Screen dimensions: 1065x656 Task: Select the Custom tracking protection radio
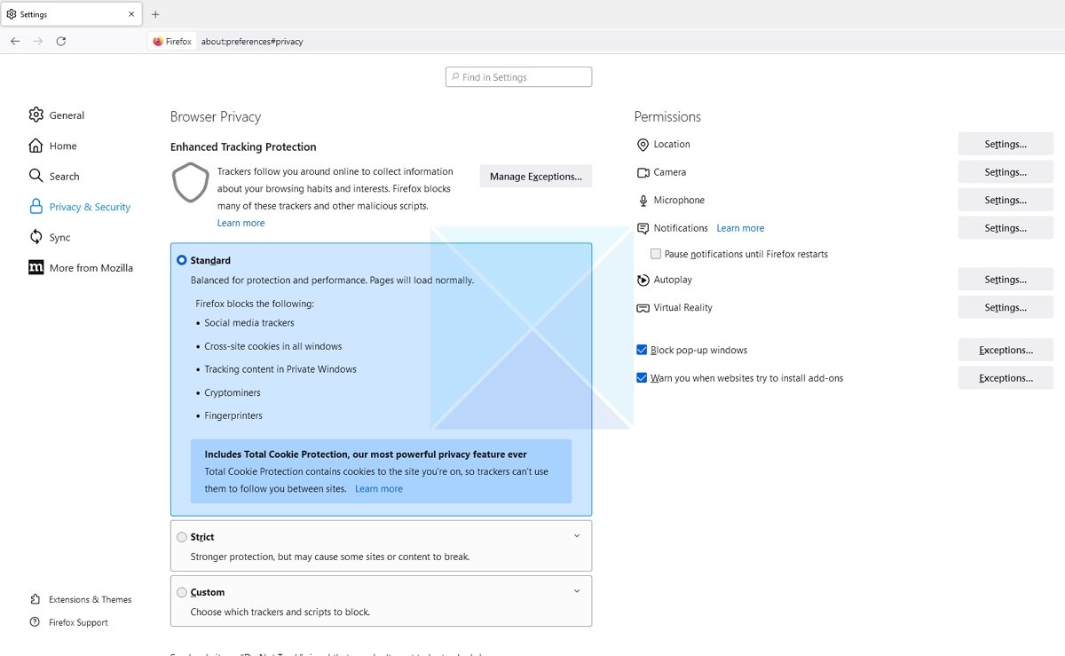[x=182, y=592]
